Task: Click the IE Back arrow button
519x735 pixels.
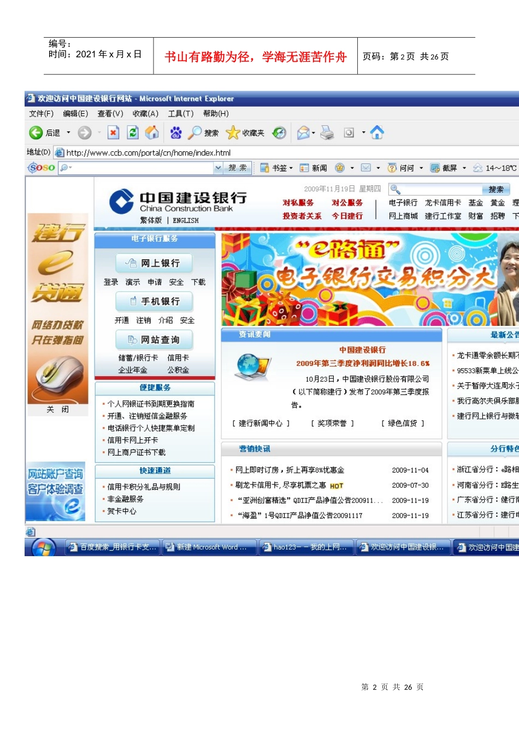Action: tap(36, 132)
